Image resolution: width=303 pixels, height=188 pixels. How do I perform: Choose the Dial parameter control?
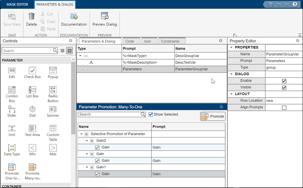(x=32, y=109)
